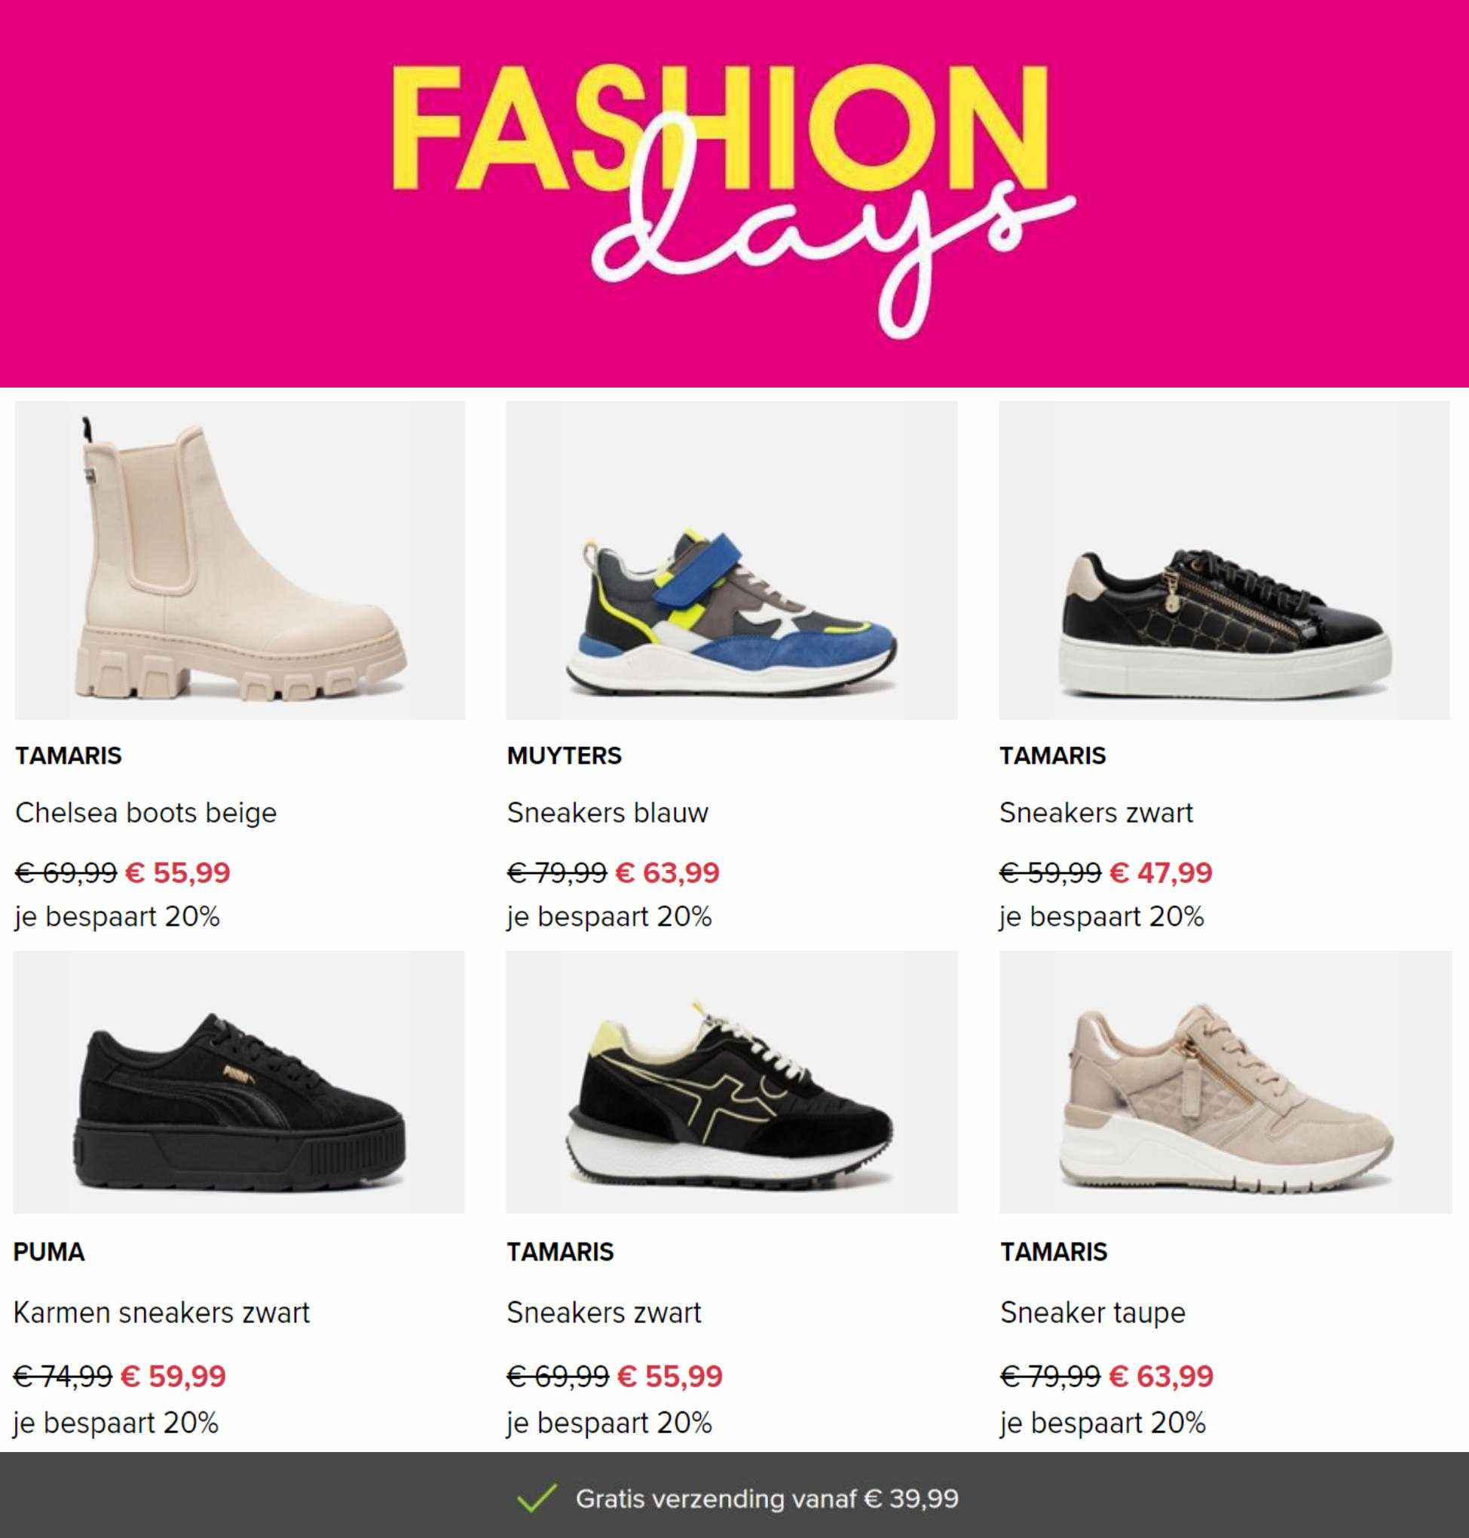This screenshot has width=1469, height=1538.
Task: Open the 'Sneakers blauw' product link
Action: (x=607, y=813)
